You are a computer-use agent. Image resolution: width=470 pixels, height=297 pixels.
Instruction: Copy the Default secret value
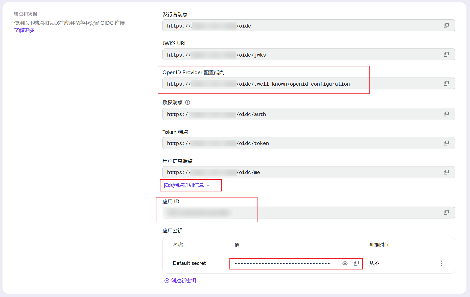click(x=356, y=263)
